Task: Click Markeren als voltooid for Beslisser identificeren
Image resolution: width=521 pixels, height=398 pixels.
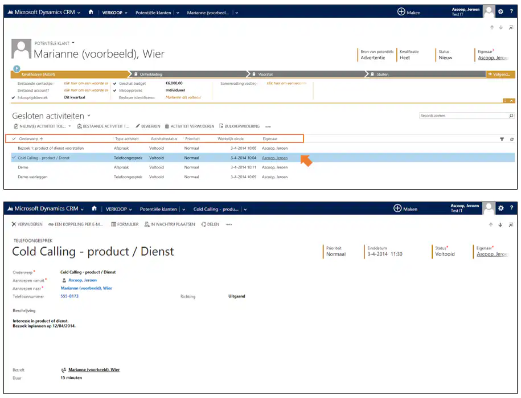Action: [183, 97]
